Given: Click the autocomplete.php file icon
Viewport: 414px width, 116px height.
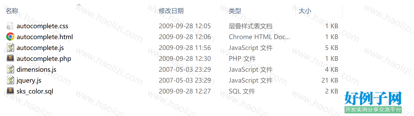Looking at the screenshot, I should [x=10, y=58].
